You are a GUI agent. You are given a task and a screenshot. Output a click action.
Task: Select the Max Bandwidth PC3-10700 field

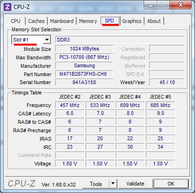tap(84, 57)
